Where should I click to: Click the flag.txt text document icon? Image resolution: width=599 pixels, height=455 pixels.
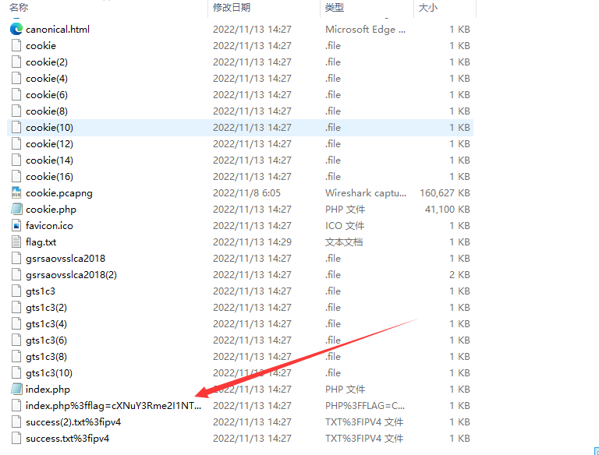16,242
